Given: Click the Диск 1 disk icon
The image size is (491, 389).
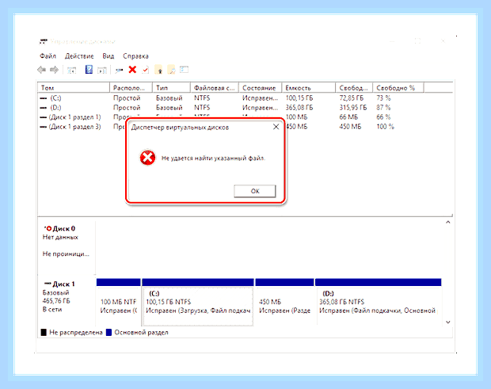Looking at the screenshot, I should [x=48, y=284].
